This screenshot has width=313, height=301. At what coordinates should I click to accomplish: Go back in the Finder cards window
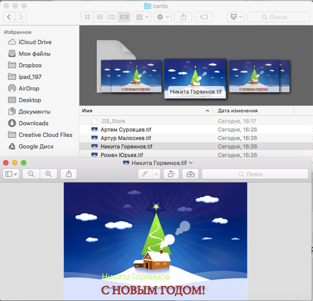(x=9, y=17)
